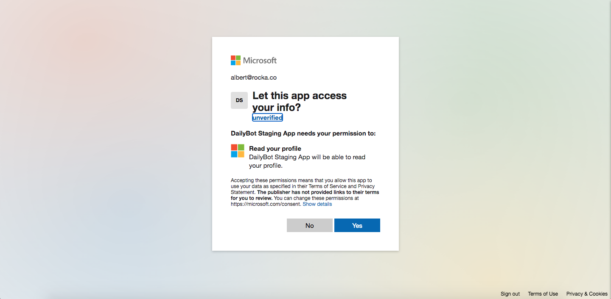Click the 'Let this app access your info?' heading

coord(300,102)
